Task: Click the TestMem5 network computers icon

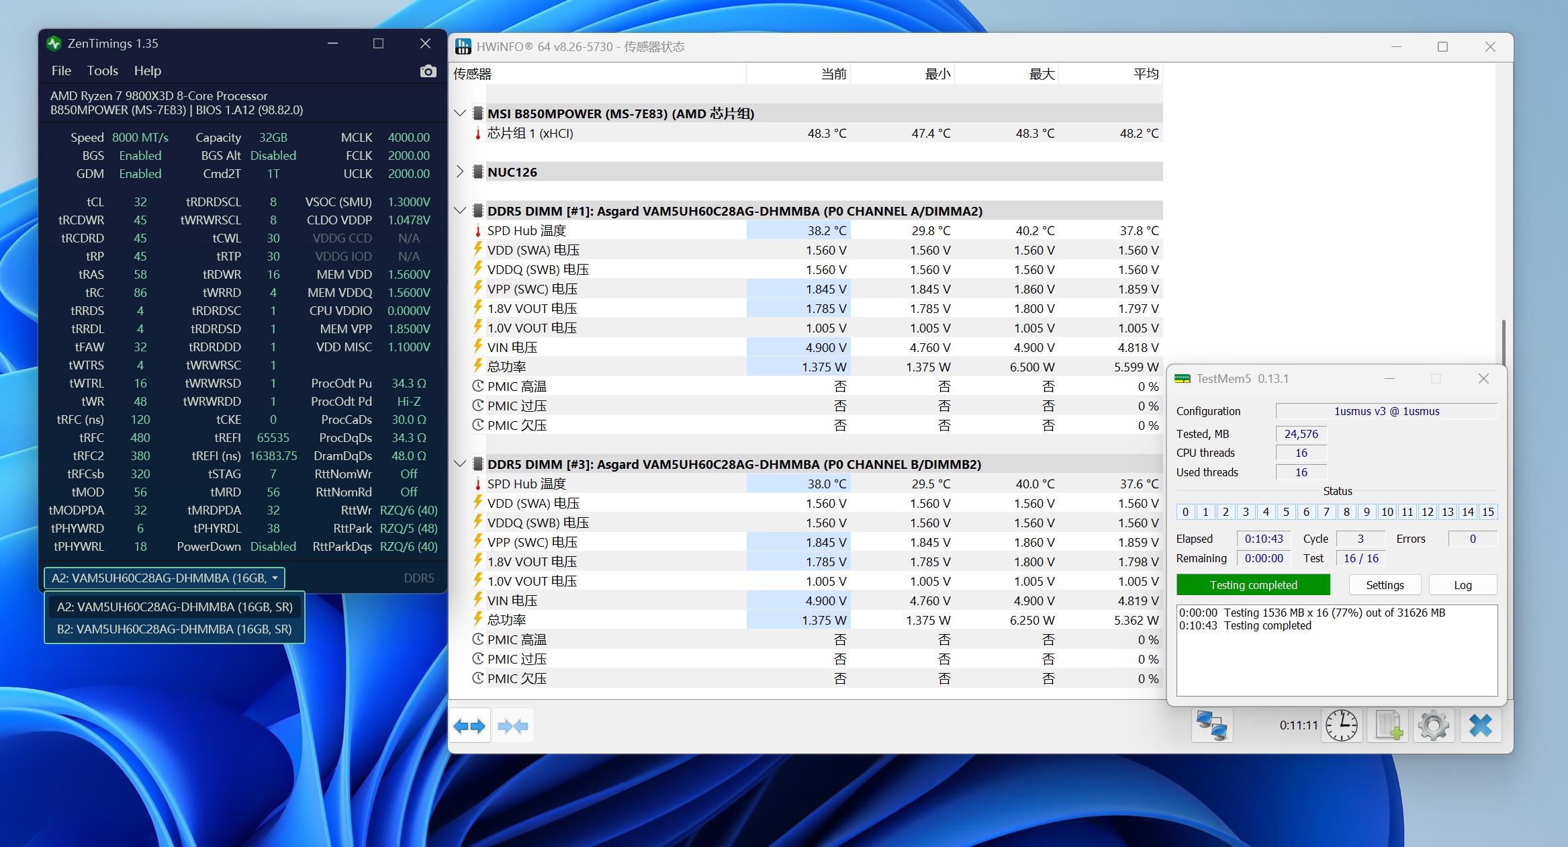Action: tap(1213, 725)
